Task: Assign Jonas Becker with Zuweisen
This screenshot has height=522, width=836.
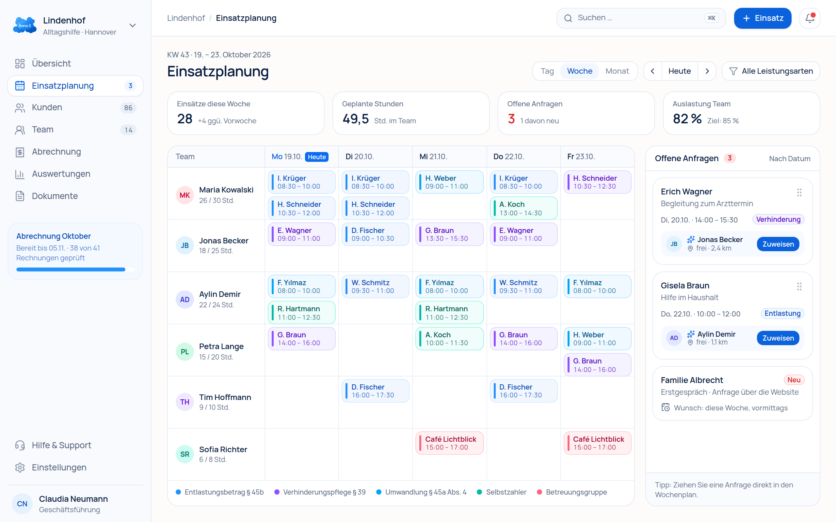Action: [x=778, y=244]
